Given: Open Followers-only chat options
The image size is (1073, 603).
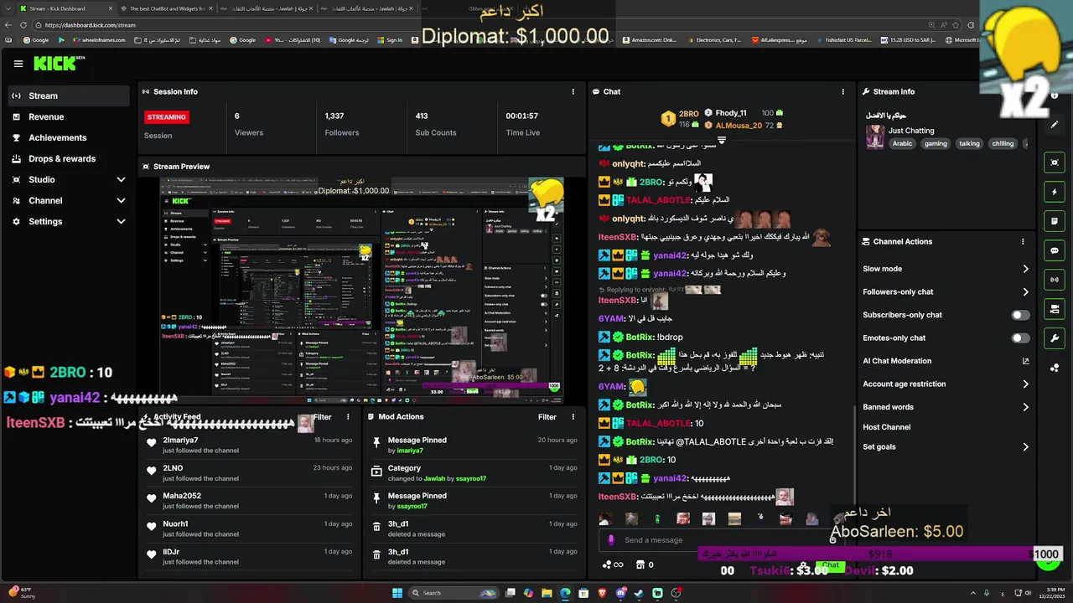Looking at the screenshot, I should [x=946, y=291].
